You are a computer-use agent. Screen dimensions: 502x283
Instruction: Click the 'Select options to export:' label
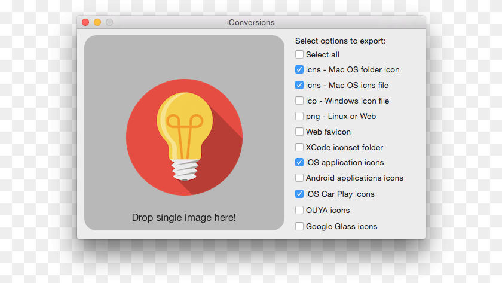[x=340, y=41]
